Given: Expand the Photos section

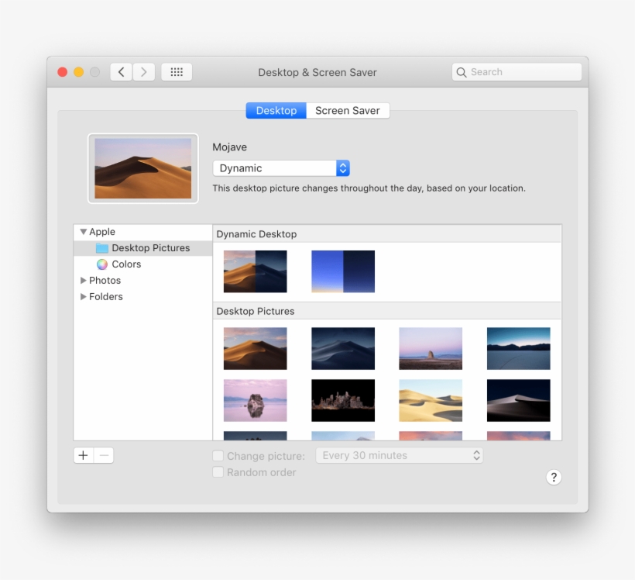Looking at the screenshot, I should click(84, 280).
